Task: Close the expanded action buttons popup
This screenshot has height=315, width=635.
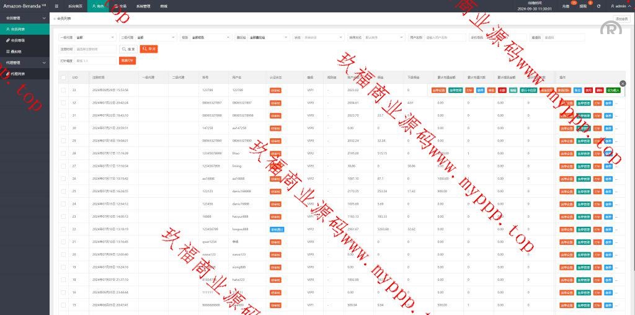Action: click(x=623, y=83)
